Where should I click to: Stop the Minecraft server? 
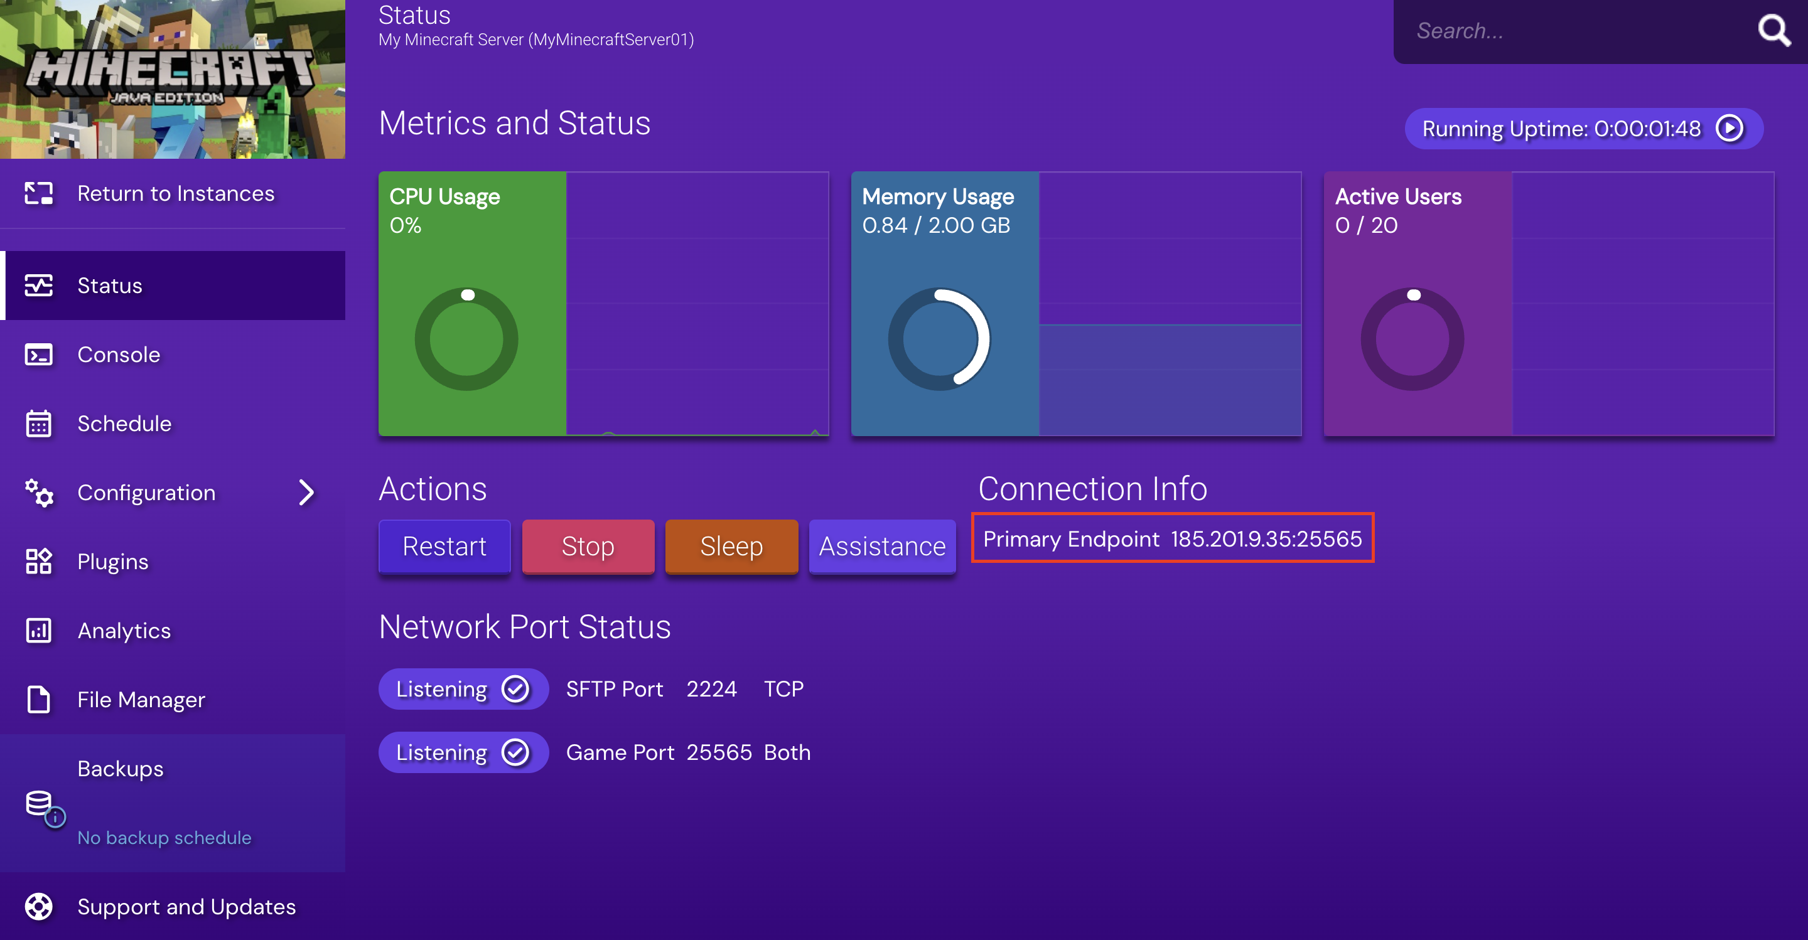(x=588, y=547)
